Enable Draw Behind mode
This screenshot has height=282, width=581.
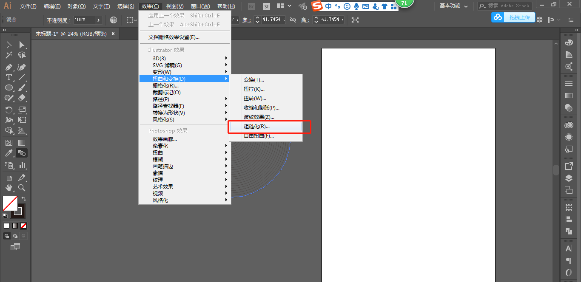click(15, 236)
